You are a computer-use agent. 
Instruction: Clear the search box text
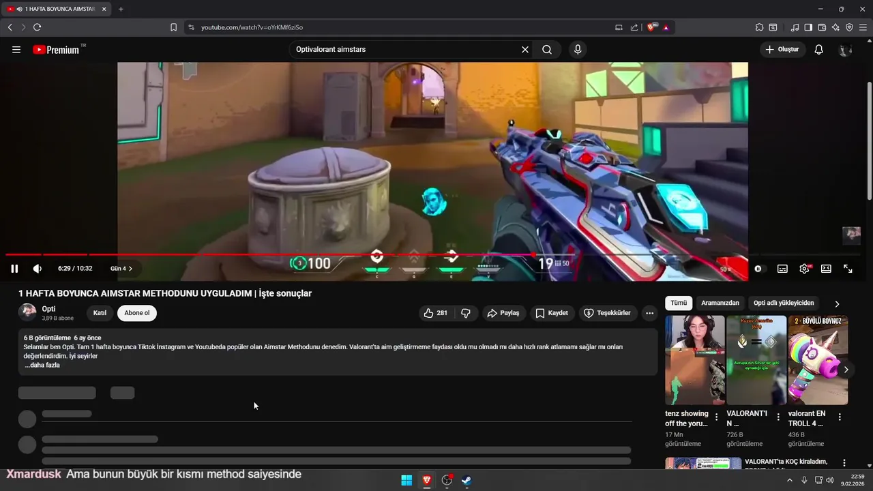pos(525,50)
